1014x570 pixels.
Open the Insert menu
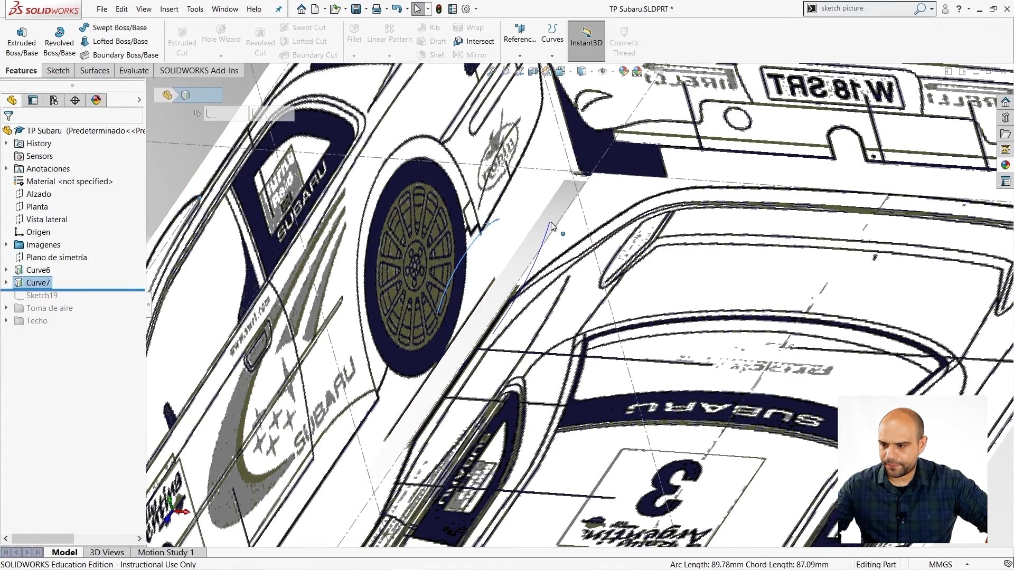(x=169, y=9)
